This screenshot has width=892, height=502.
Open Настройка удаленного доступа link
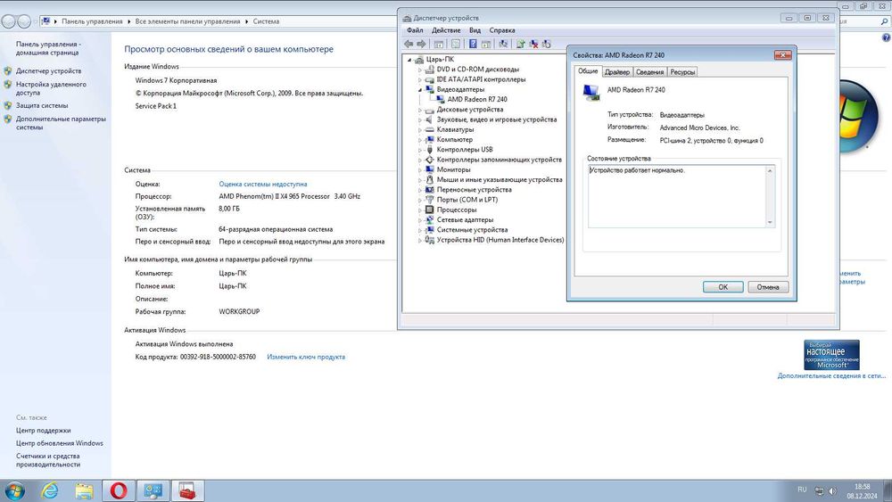[x=51, y=88]
